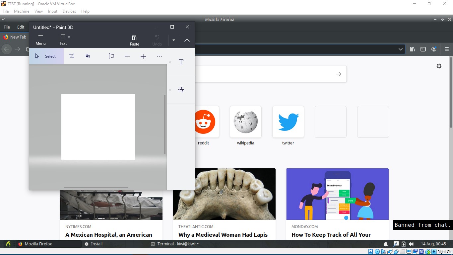Open the VirtualBox Machine menu

tap(22, 11)
